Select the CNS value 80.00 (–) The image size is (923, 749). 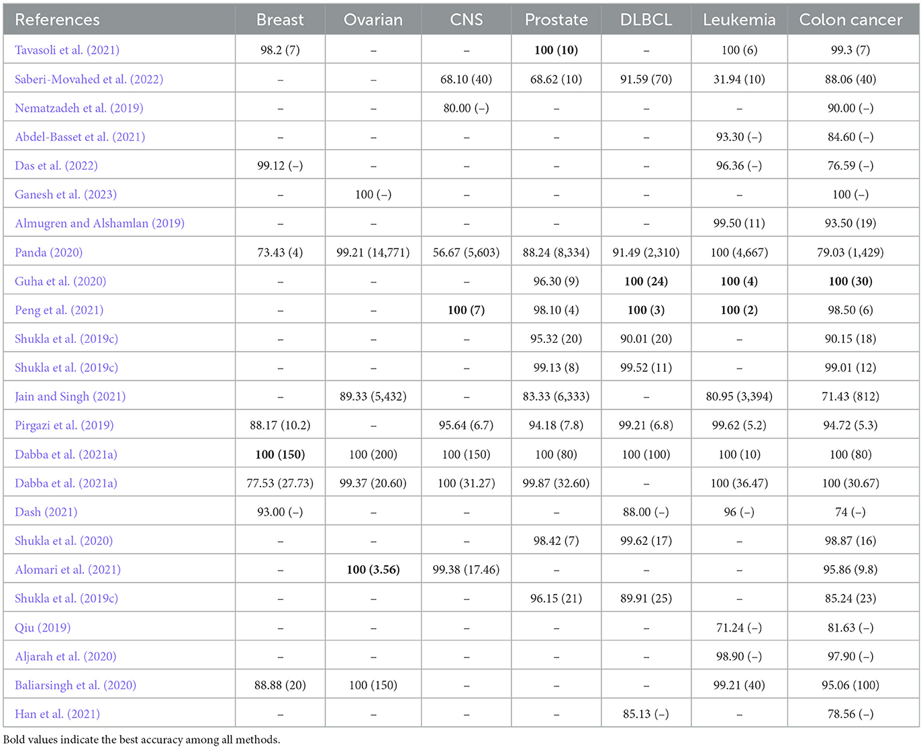pyautogui.click(x=467, y=108)
